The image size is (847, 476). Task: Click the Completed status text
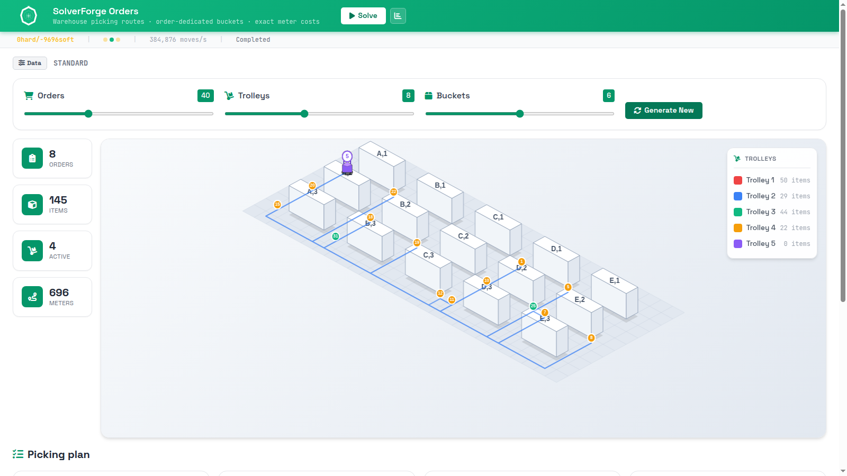tap(253, 40)
